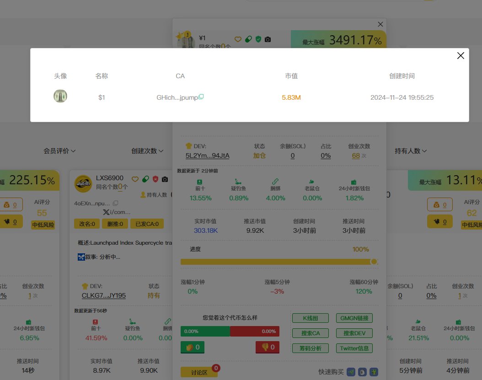
Task: Click the 搜索CA button
Action: point(311,333)
